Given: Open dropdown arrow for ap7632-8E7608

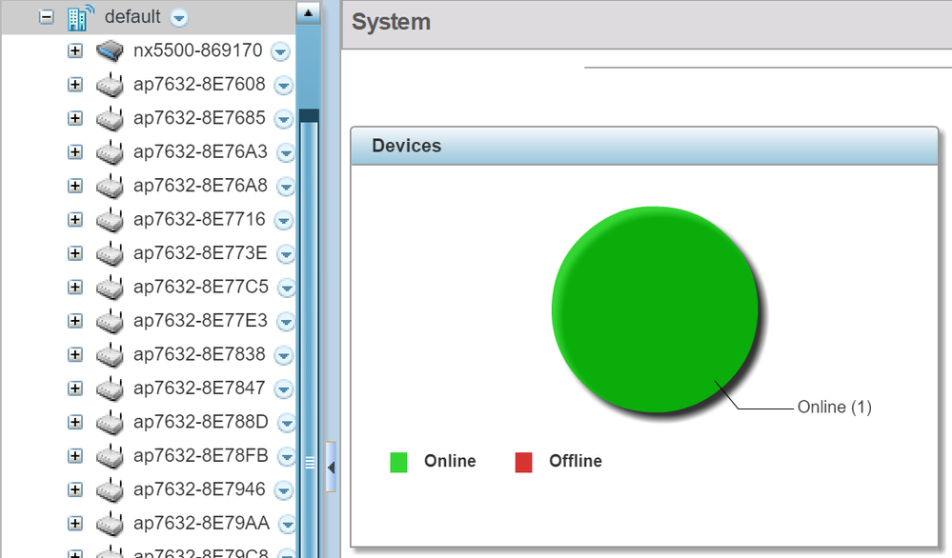Looking at the screenshot, I should [283, 86].
